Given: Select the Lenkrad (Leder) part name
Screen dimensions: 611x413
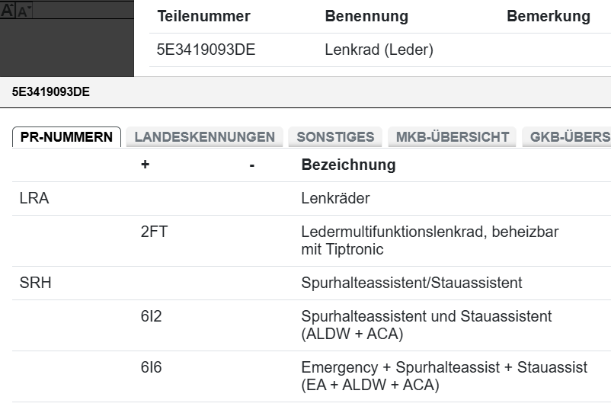Looking at the screenshot, I should (x=379, y=51).
